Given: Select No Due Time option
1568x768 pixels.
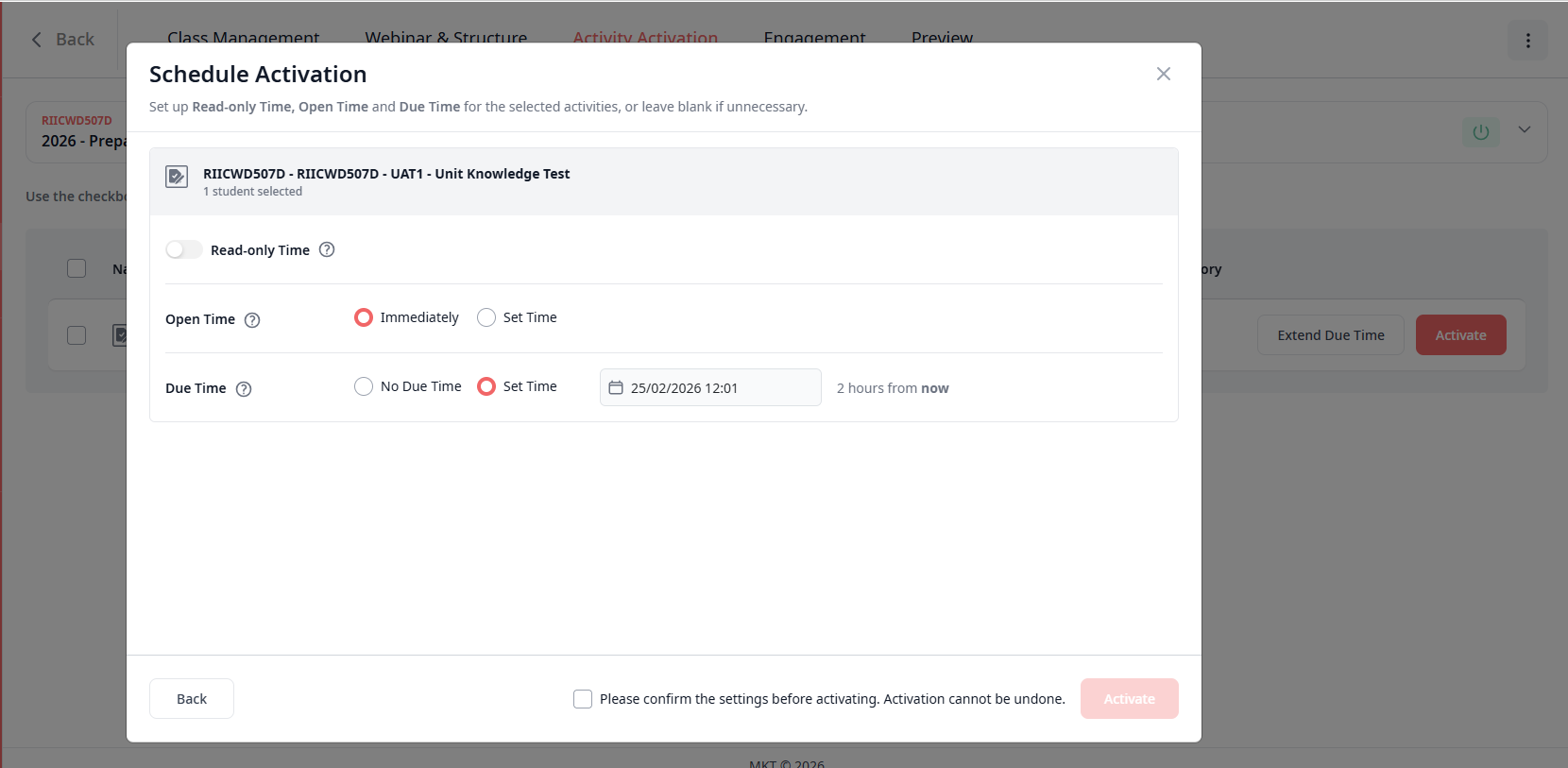Looking at the screenshot, I should click(x=364, y=386).
